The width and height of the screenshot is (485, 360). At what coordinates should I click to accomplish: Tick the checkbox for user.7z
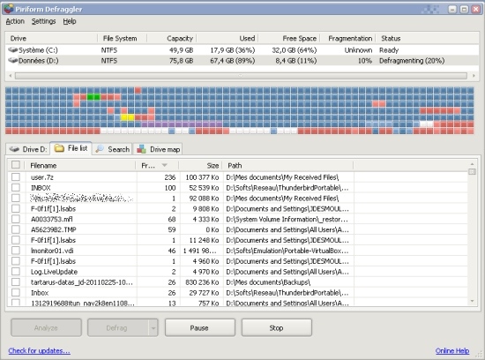pyautogui.click(x=16, y=177)
